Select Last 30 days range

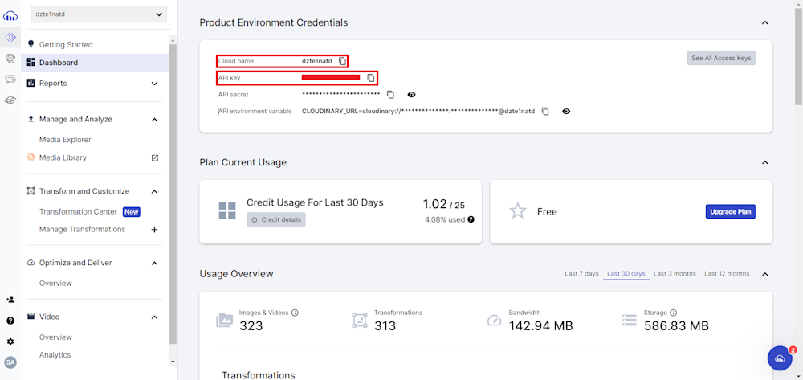626,274
